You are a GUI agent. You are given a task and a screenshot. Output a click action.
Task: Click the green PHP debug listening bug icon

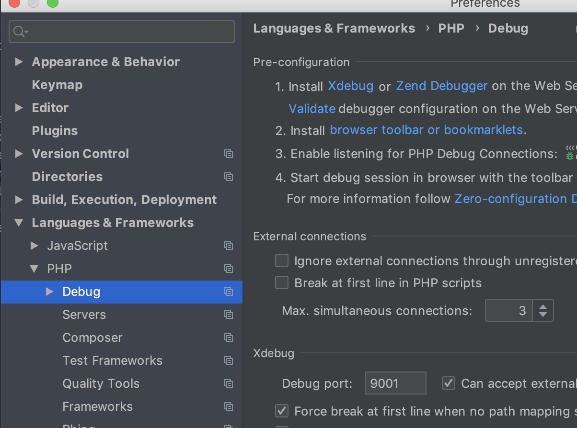570,153
